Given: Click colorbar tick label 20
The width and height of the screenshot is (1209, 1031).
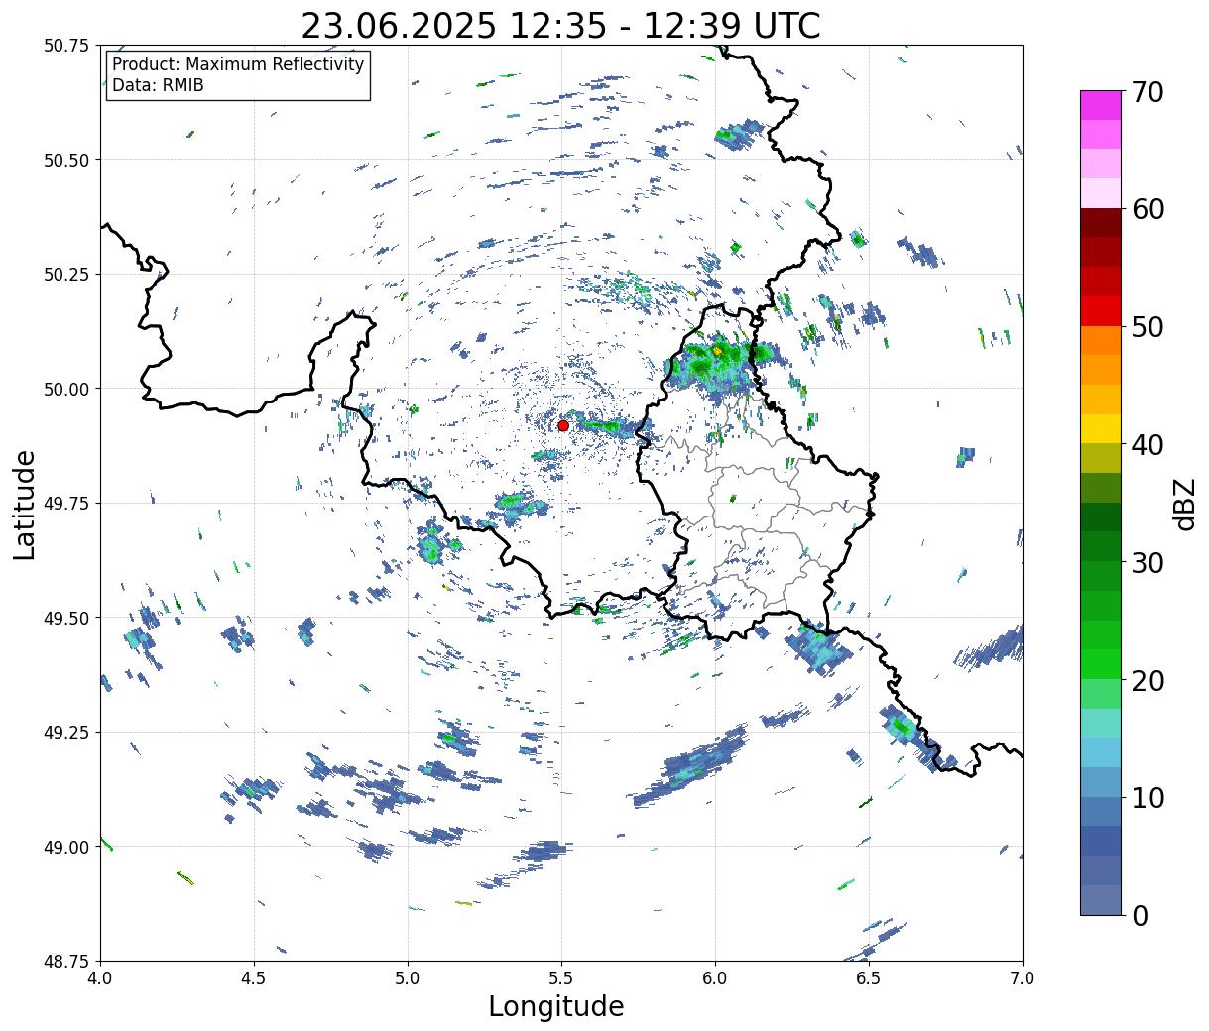Looking at the screenshot, I should [x=1147, y=680].
